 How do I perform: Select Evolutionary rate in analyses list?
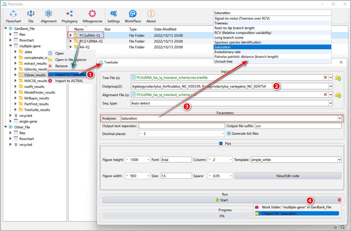pyautogui.click(x=272, y=52)
